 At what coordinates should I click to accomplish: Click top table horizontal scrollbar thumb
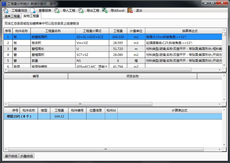click(100, 70)
